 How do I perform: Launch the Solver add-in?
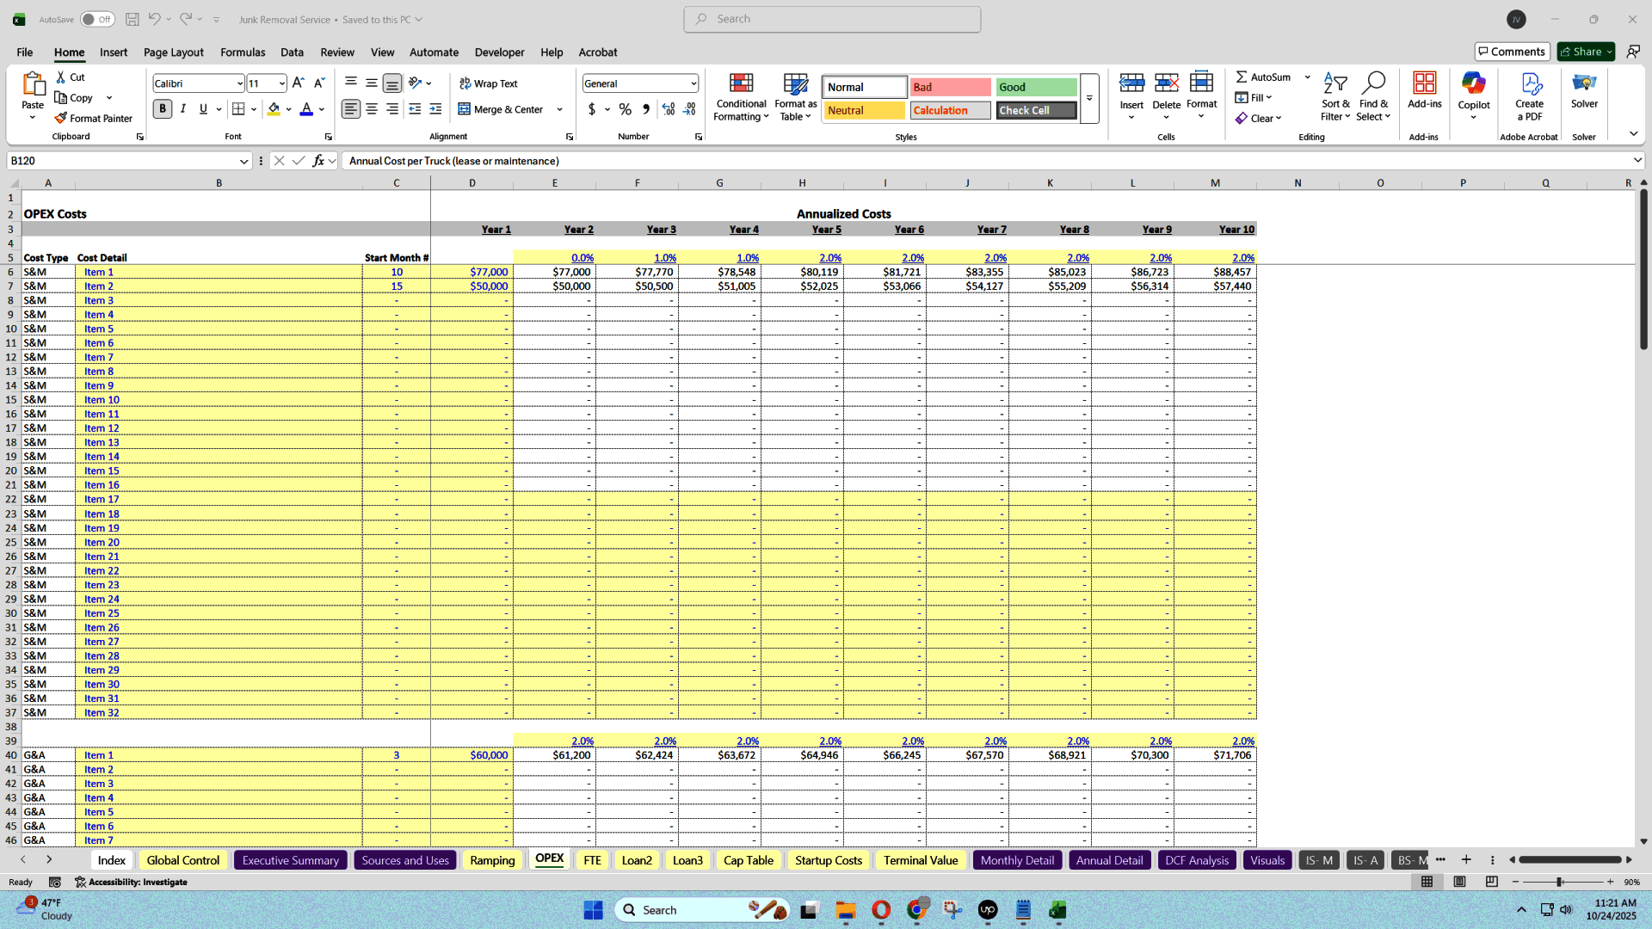pyautogui.click(x=1584, y=95)
